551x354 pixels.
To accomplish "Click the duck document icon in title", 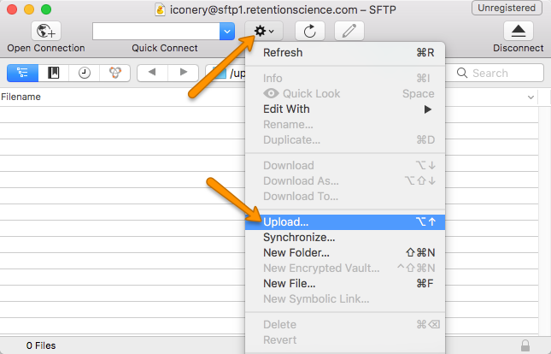I will [x=160, y=9].
